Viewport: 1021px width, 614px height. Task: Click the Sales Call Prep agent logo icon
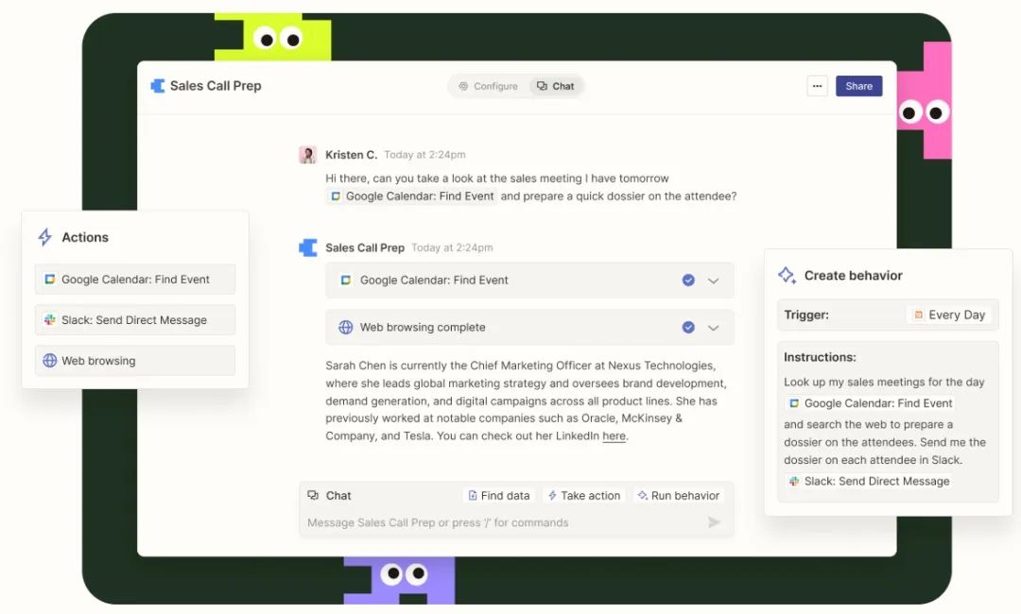pyautogui.click(x=158, y=86)
